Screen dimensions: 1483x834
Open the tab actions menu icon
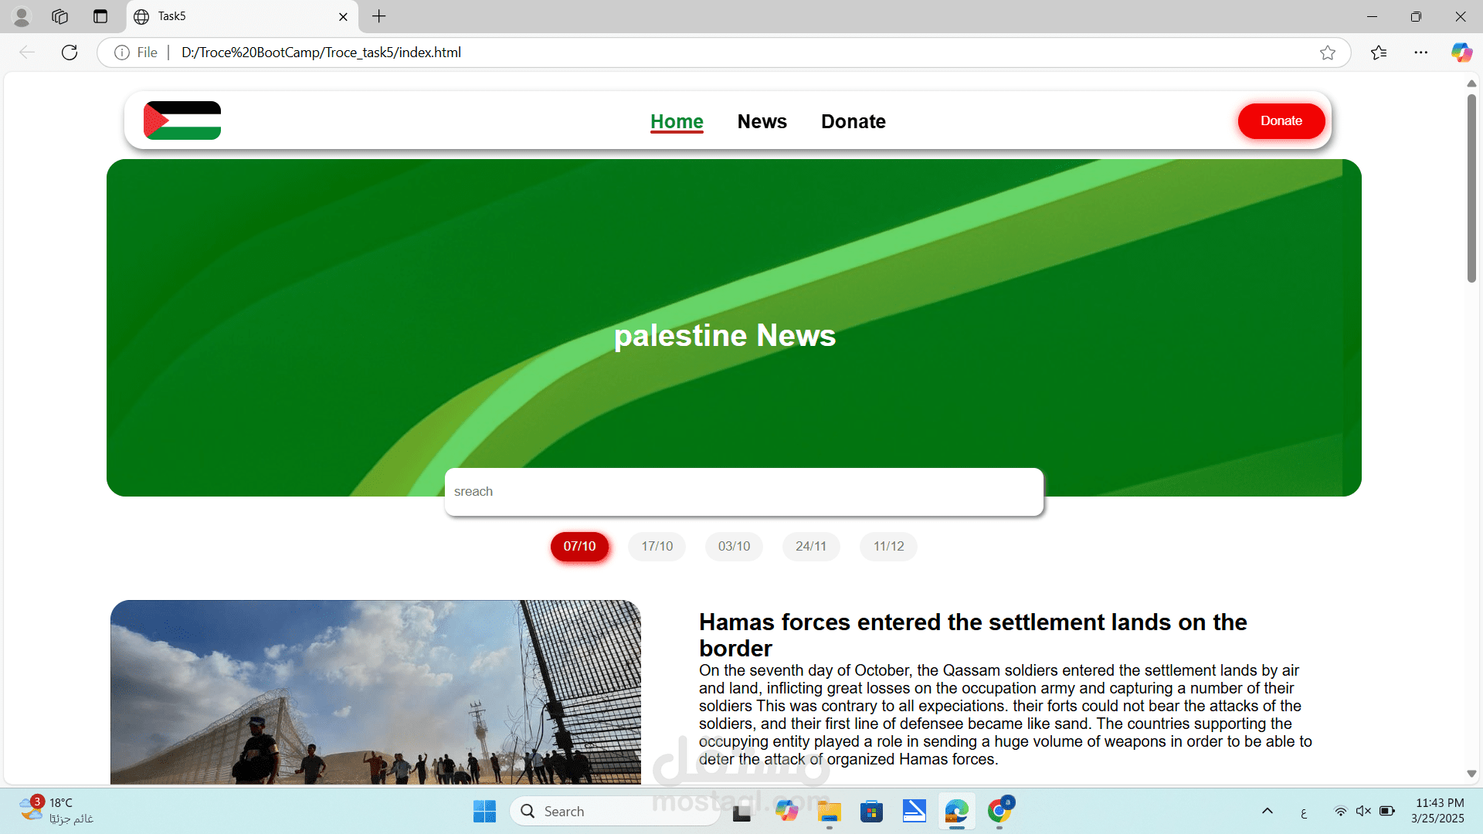click(100, 16)
